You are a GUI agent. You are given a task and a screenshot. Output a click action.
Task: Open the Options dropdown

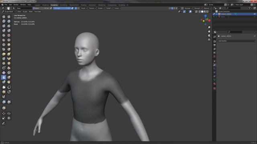point(207,8)
